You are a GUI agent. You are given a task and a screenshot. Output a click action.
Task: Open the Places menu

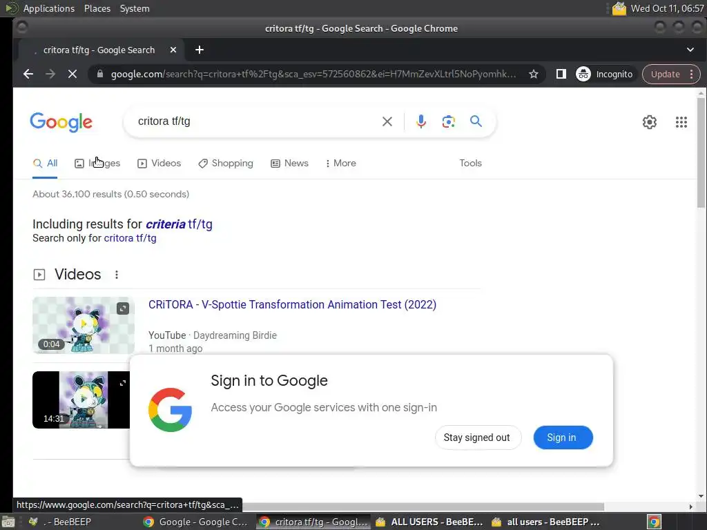pos(97,8)
